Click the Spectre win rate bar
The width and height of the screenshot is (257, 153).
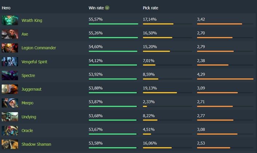point(113,79)
